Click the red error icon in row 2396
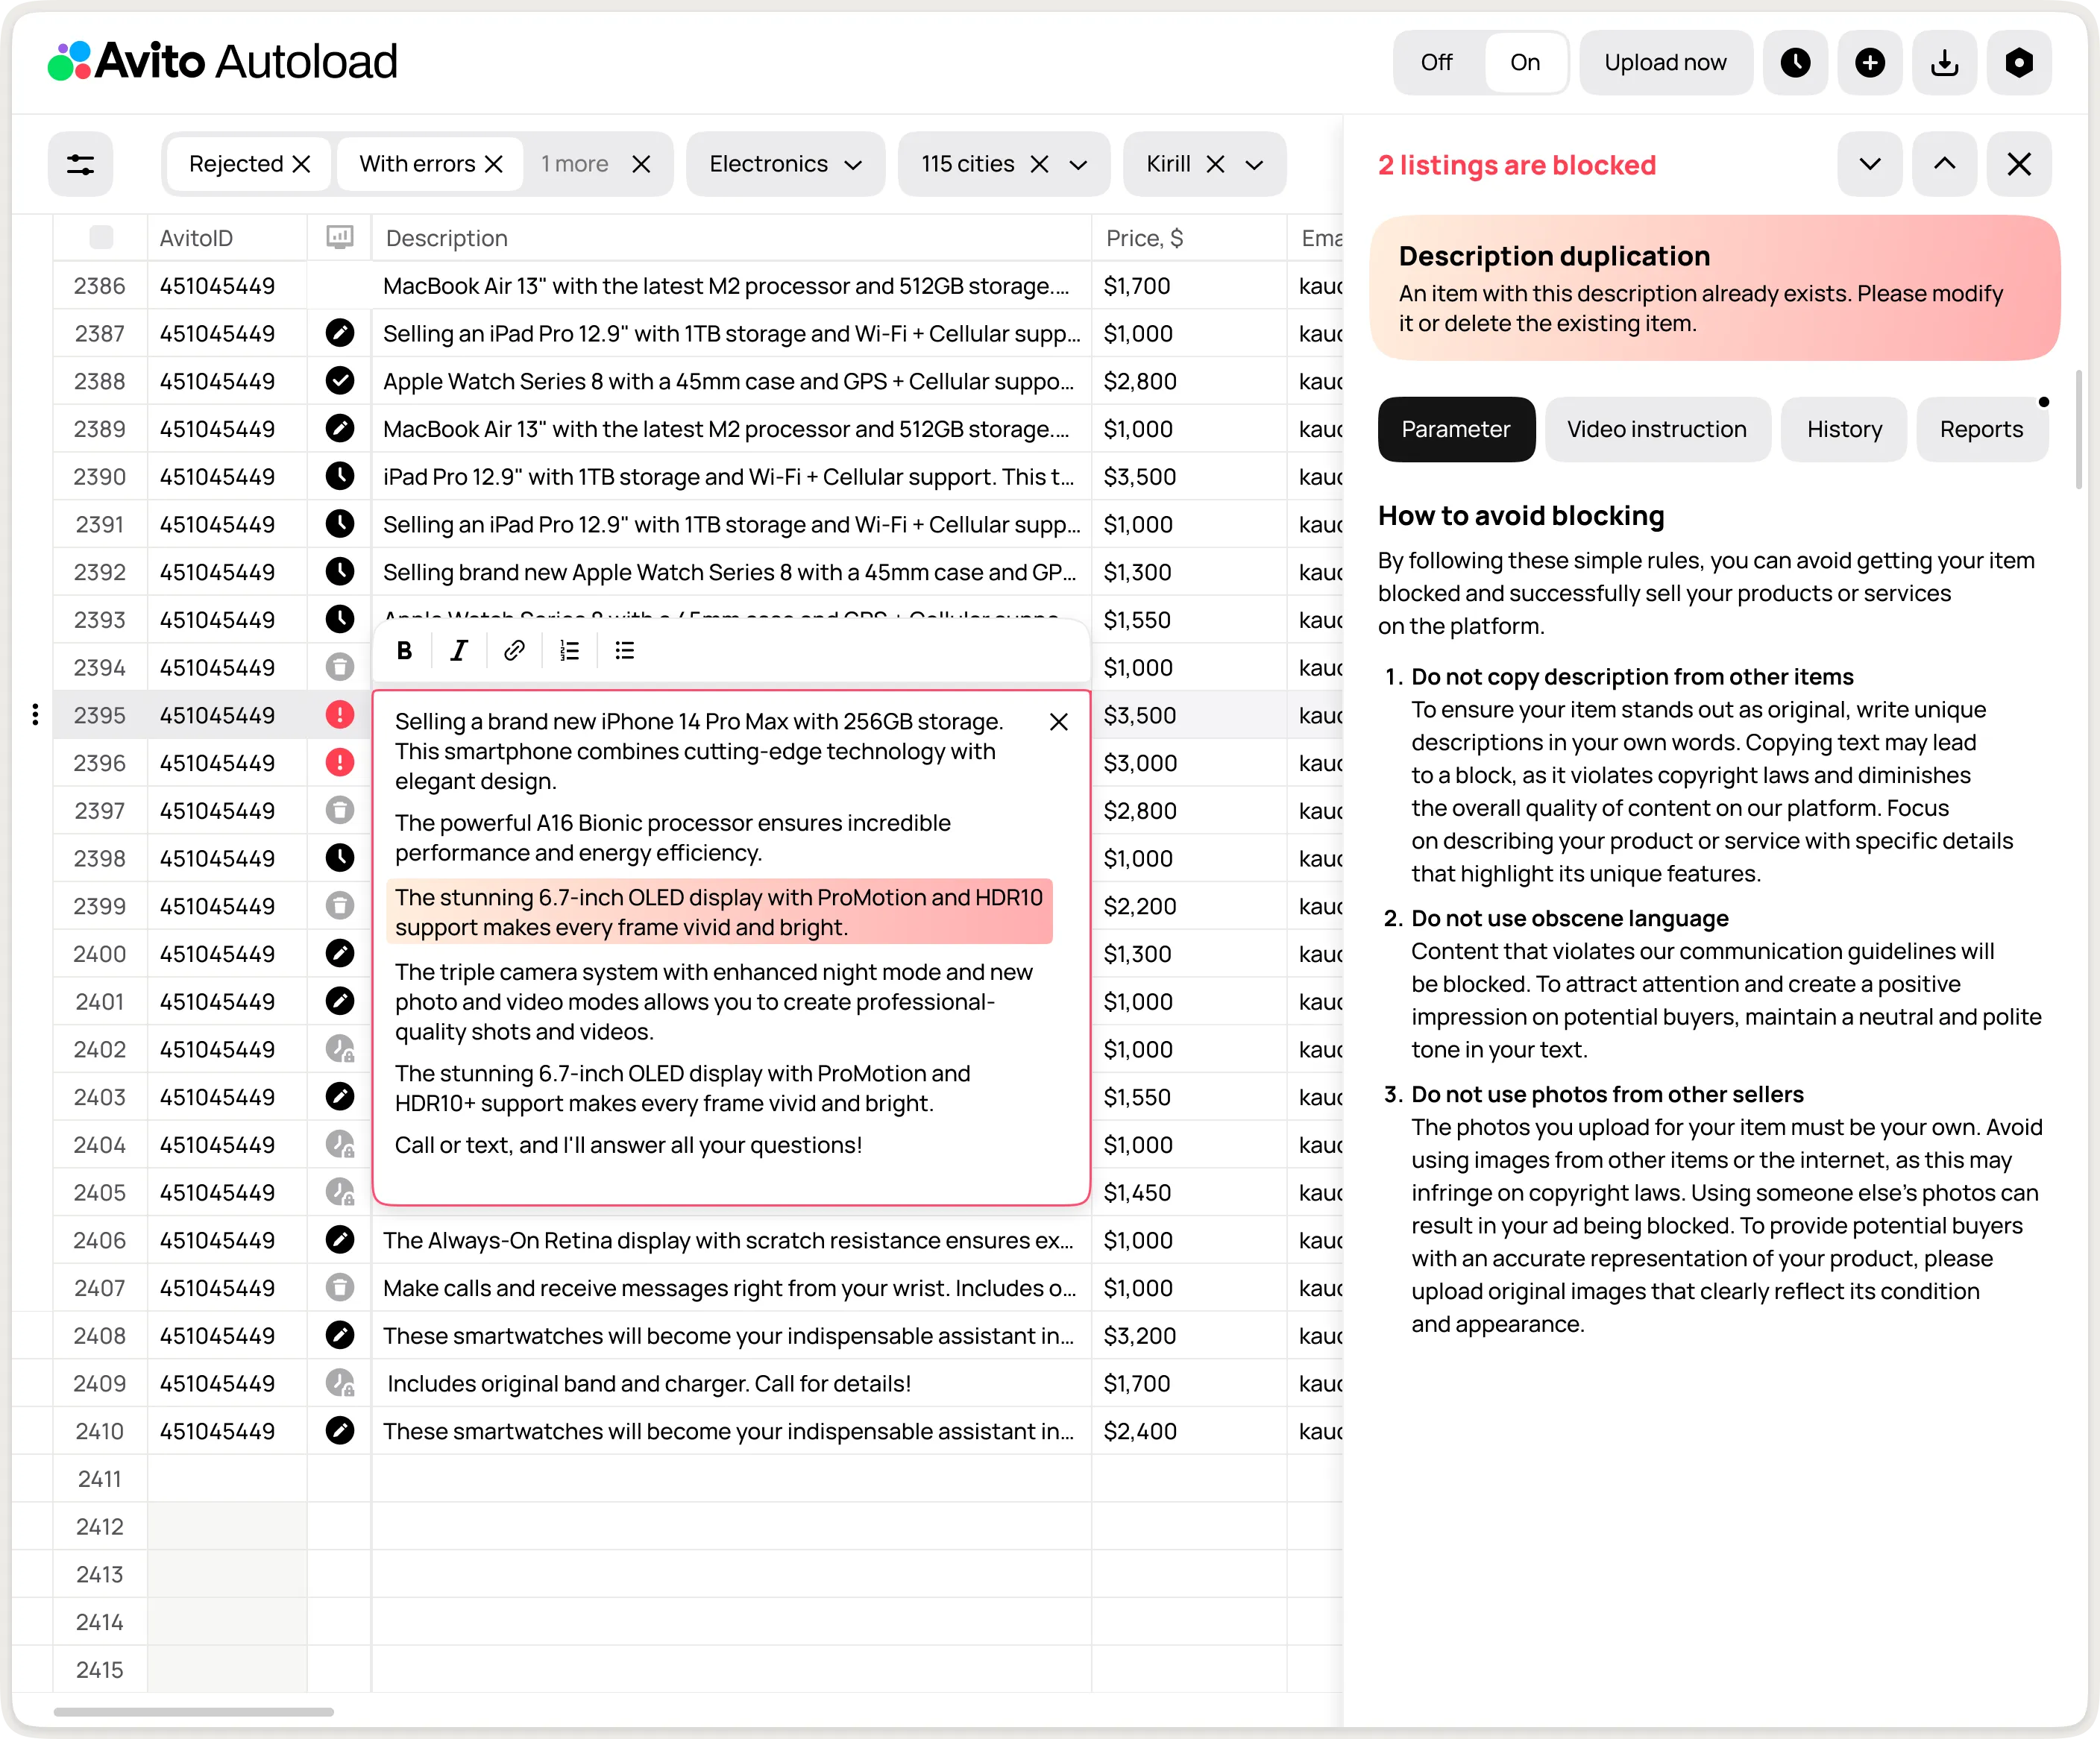 340,762
